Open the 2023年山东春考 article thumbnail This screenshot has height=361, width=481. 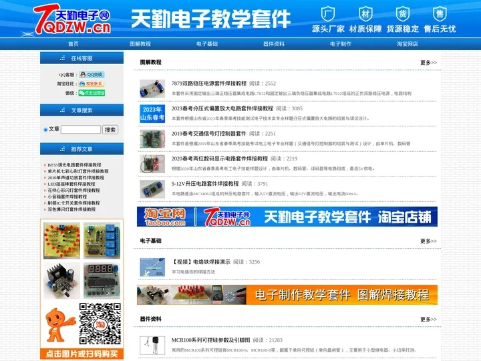coord(152,113)
